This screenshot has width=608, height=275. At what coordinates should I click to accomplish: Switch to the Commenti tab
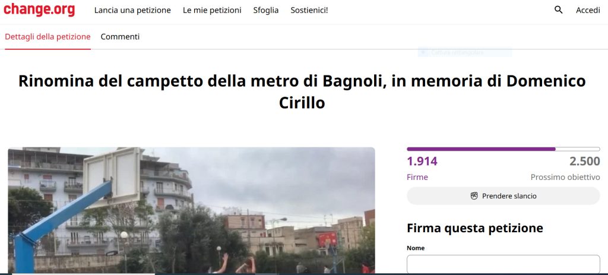[120, 37]
